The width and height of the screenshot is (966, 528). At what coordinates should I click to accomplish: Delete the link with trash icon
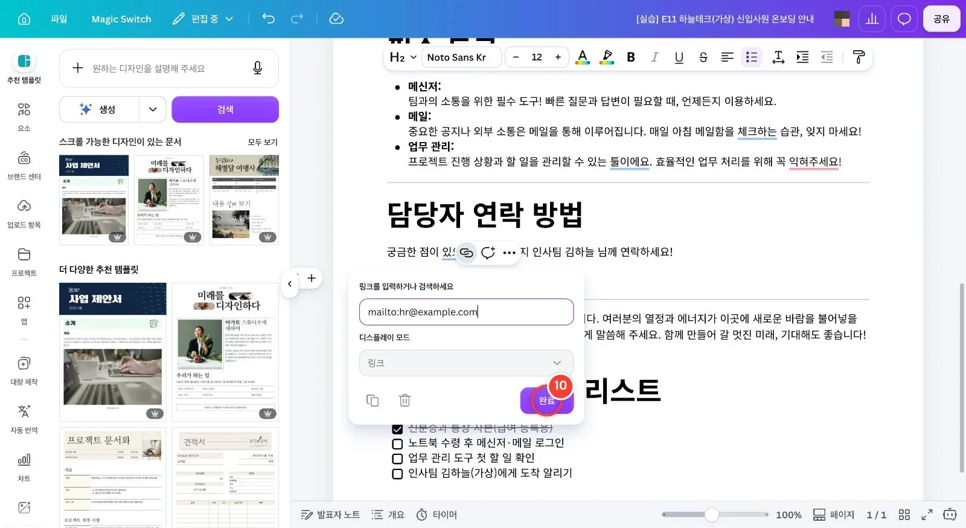(405, 400)
